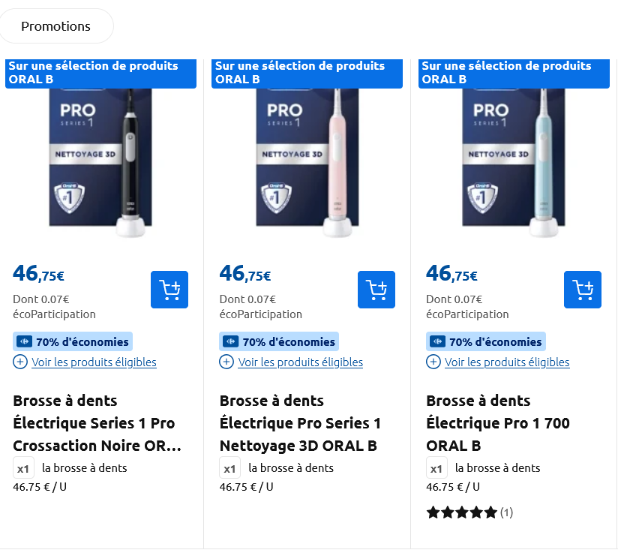Open the pink 'Pro Series 1 Nettoyage 3D' title
The width and height of the screenshot is (618, 553).
[300, 422]
